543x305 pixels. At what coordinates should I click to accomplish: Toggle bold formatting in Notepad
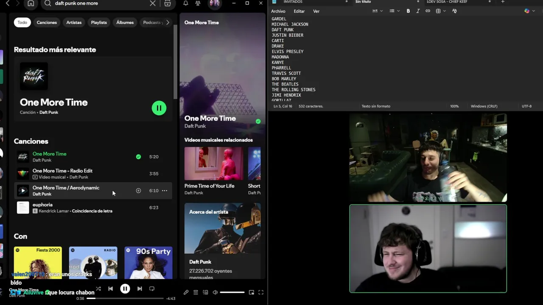408,11
